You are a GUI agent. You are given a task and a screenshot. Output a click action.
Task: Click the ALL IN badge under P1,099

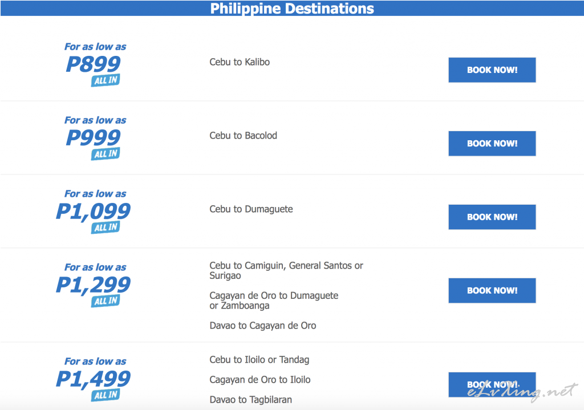(x=106, y=227)
